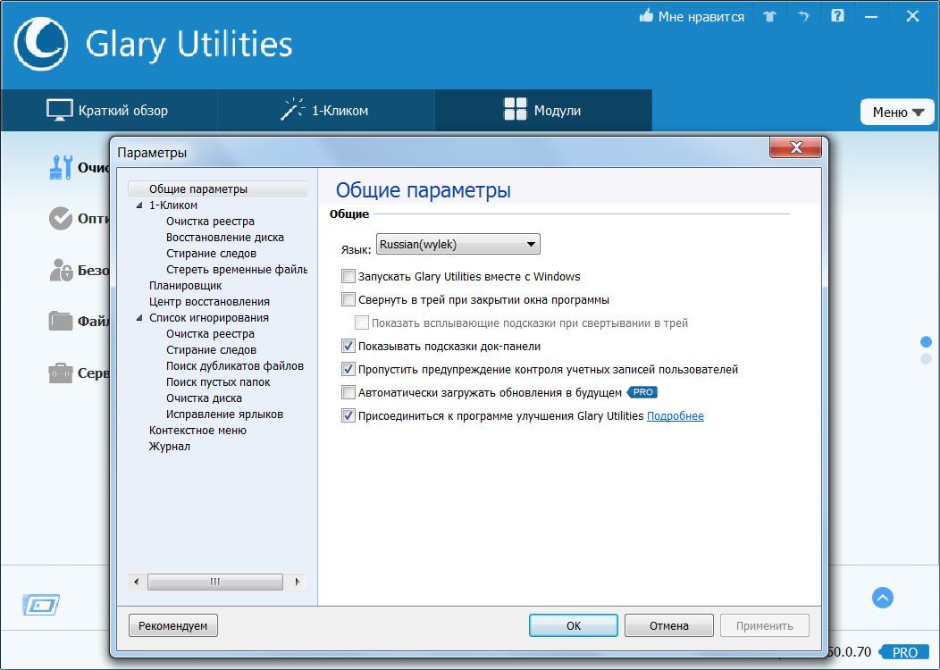
Task: Select the cleanup brush and wrench icon
Action: click(61, 167)
